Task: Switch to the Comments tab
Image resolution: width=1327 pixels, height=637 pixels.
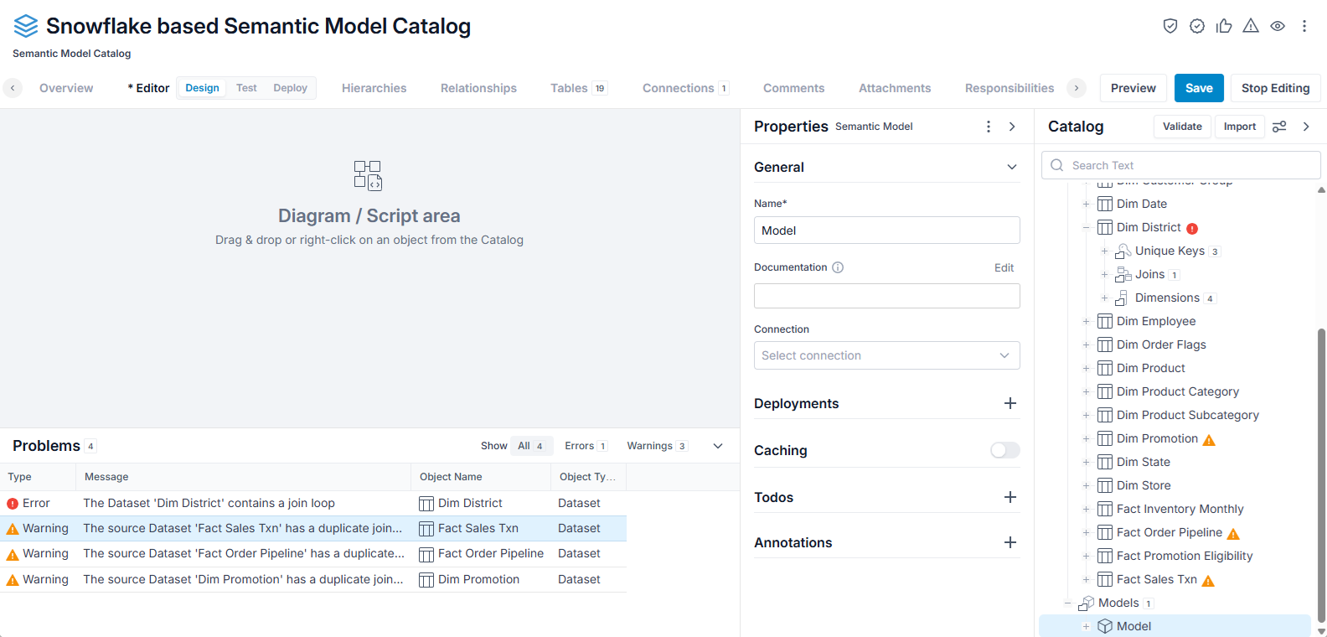Action: pos(793,88)
